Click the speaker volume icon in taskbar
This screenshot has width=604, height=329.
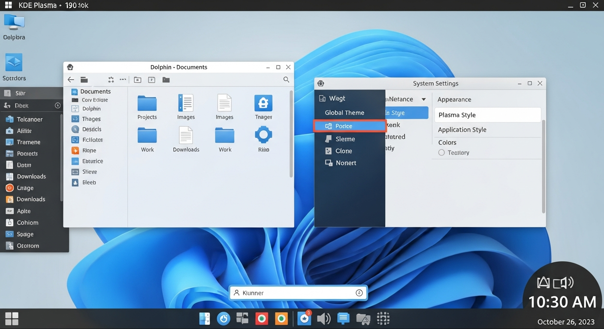pos(324,319)
